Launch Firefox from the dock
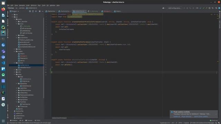Viewport: 221px width, 124px height. point(3,9)
